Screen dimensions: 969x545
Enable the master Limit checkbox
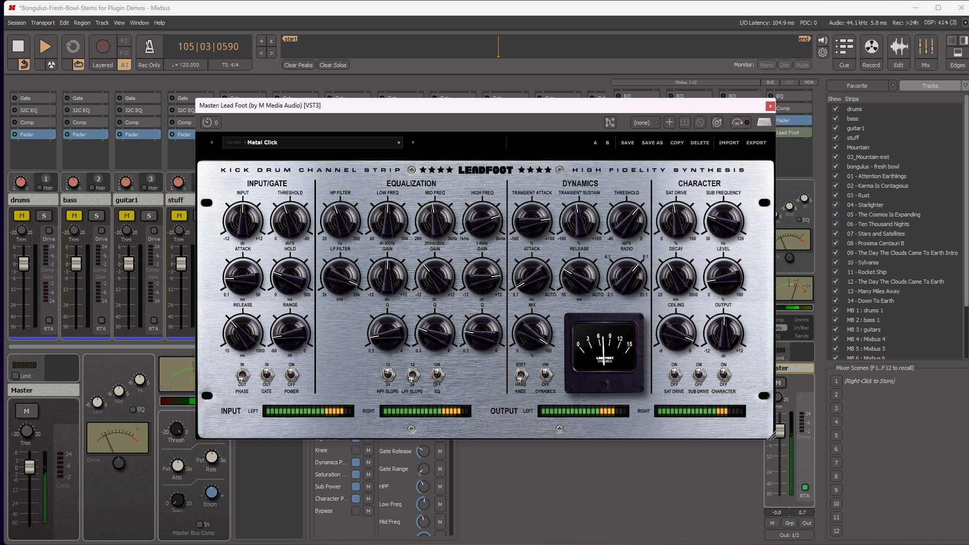(15, 375)
